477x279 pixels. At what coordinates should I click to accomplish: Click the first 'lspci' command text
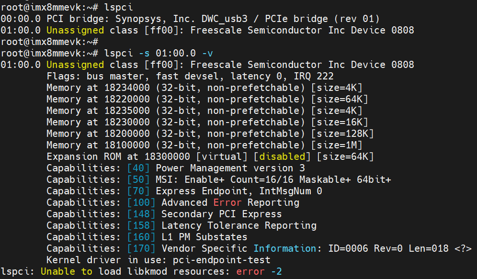pyautogui.click(x=118, y=7)
